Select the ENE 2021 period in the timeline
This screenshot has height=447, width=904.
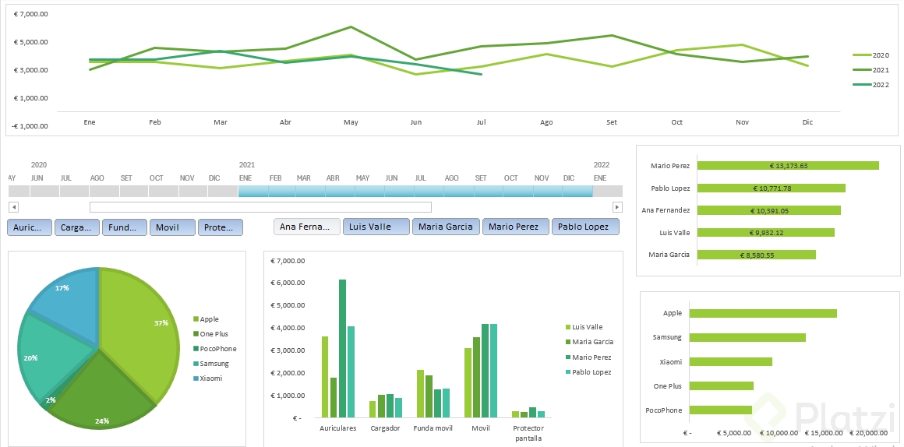point(252,192)
